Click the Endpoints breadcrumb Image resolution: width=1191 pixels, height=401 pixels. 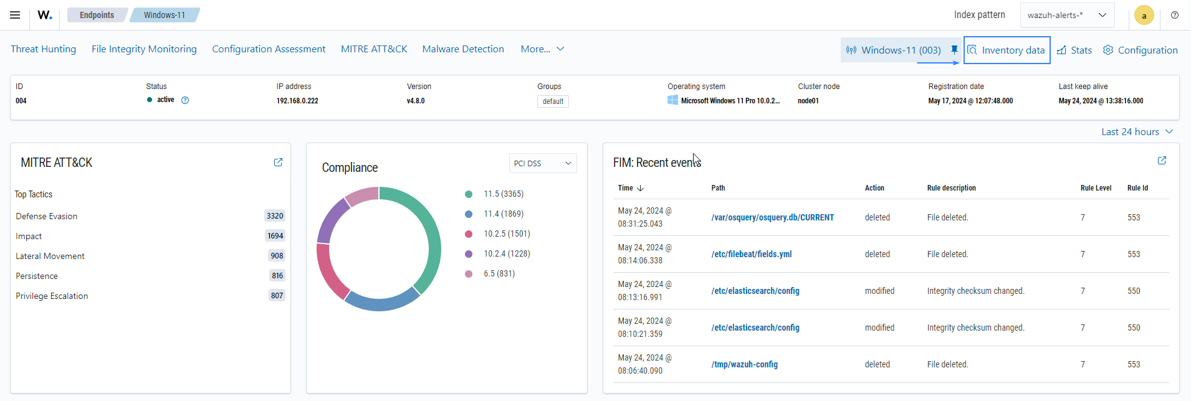(x=97, y=15)
